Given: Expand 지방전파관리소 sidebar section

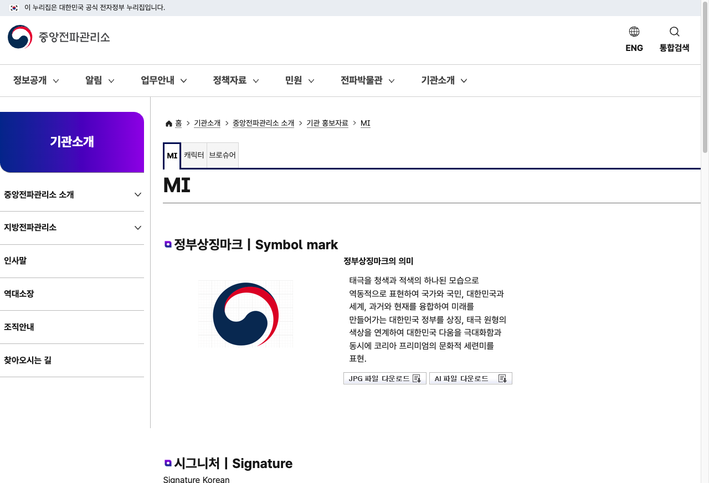Looking at the screenshot, I should (72, 228).
